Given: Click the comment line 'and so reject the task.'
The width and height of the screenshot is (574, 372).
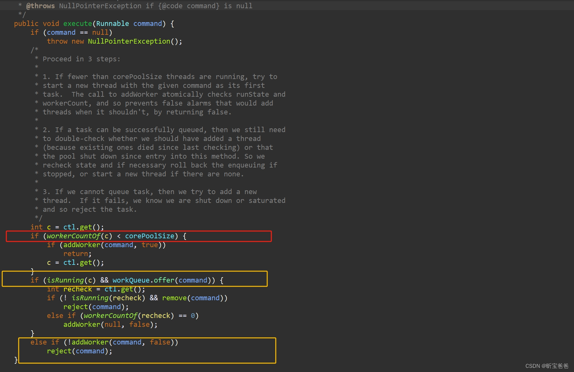Looking at the screenshot, I should click(90, 210).
